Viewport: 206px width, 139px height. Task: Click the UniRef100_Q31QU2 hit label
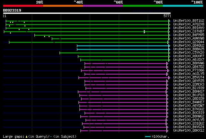click(x=189, y=124)
